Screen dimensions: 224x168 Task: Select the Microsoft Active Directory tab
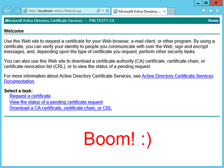(139, 11)
